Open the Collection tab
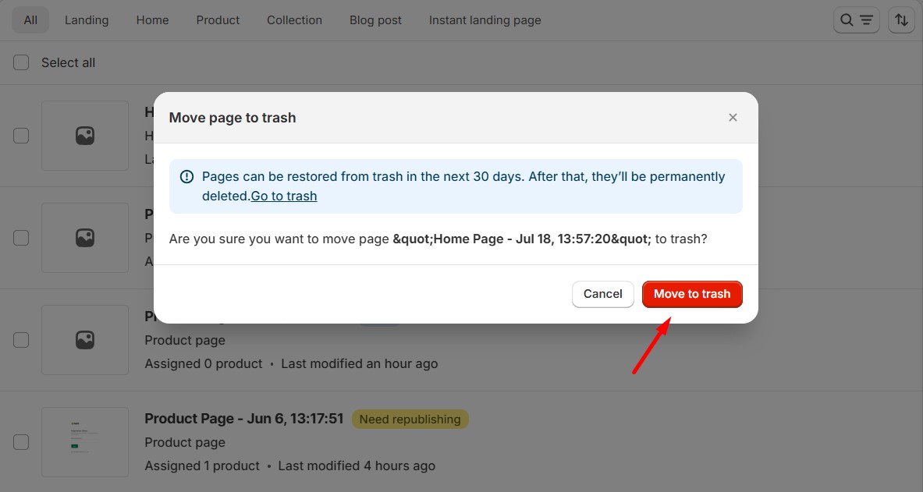 pos(294,20)
